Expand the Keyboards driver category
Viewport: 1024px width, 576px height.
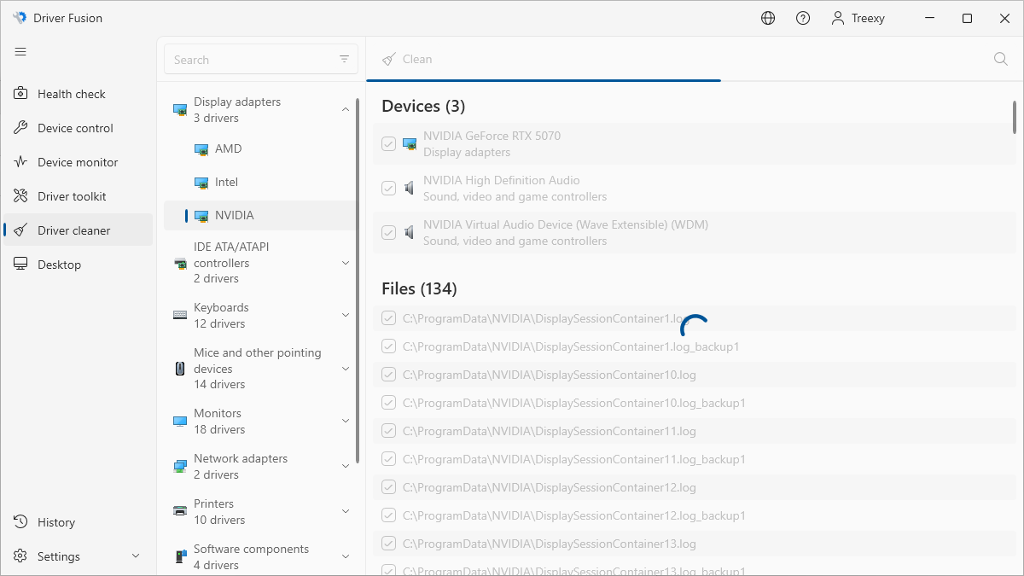tap(346, 315)
